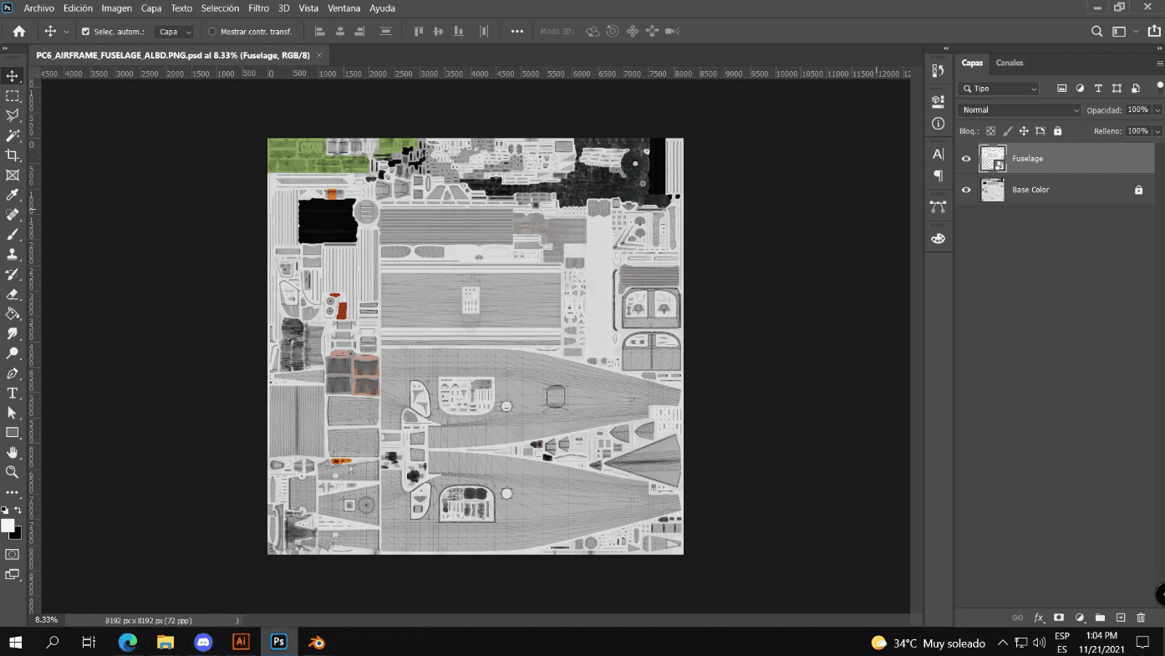Expand the Opacidad value dropdown arrow
Screen dimensions: 1165x656
tap(1157, 110)
